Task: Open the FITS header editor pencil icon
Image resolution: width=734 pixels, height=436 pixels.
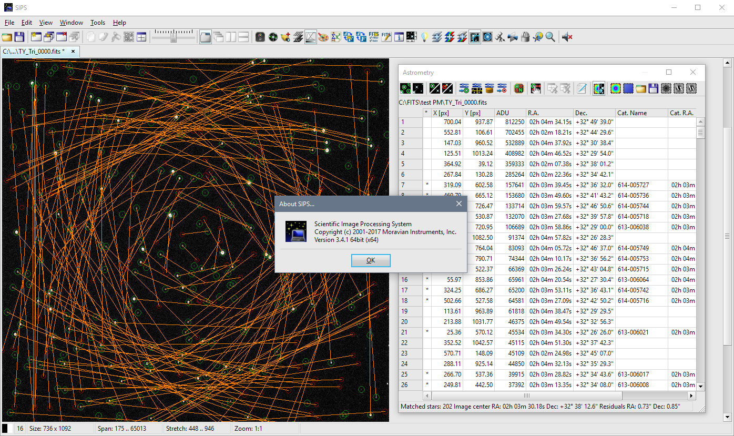Action: tap(386, 37)
